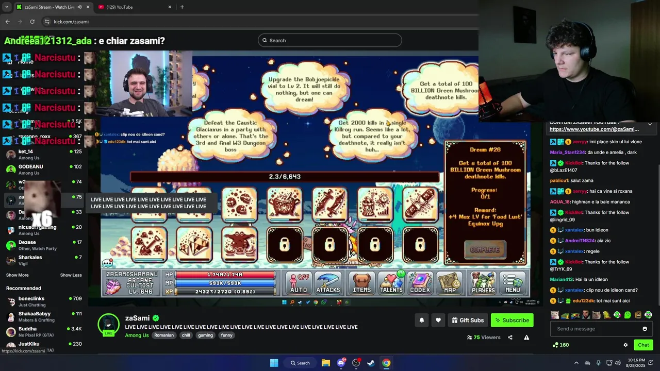Click the Kick search field

point(330,40)
